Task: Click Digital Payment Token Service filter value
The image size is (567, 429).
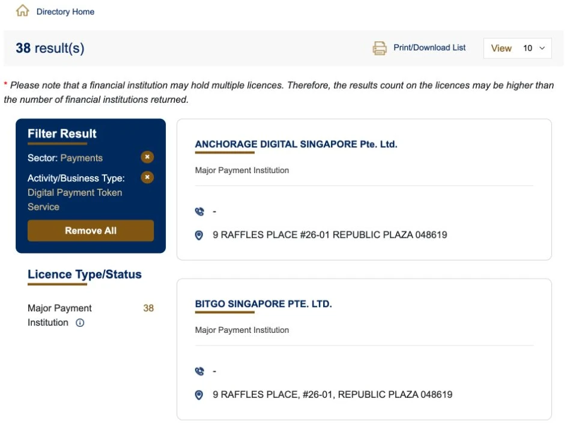Action: (x=75, y=199)
